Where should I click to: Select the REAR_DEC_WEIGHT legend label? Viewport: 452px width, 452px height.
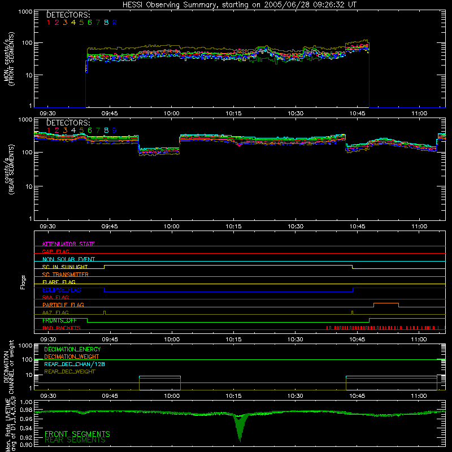click(69, 372)
